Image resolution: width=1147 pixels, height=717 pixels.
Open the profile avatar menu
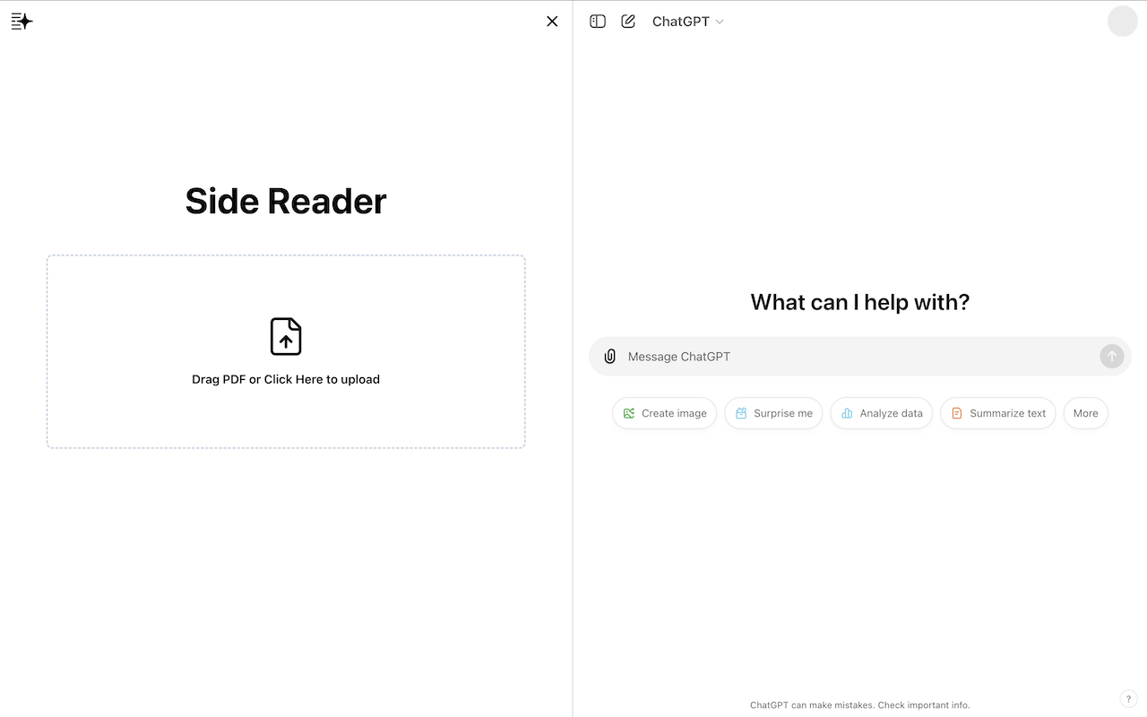click(1122, 22)
